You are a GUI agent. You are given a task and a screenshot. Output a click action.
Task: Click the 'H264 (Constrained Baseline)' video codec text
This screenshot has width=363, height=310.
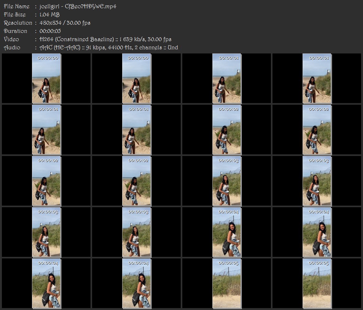77,39
